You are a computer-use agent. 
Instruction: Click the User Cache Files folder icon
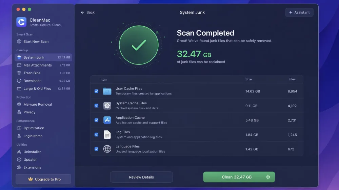(x=107, y=91)
